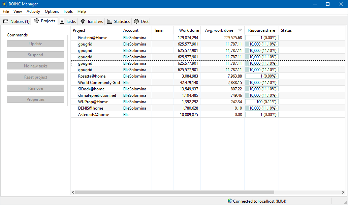Open the View menu

tap(18, 11)
